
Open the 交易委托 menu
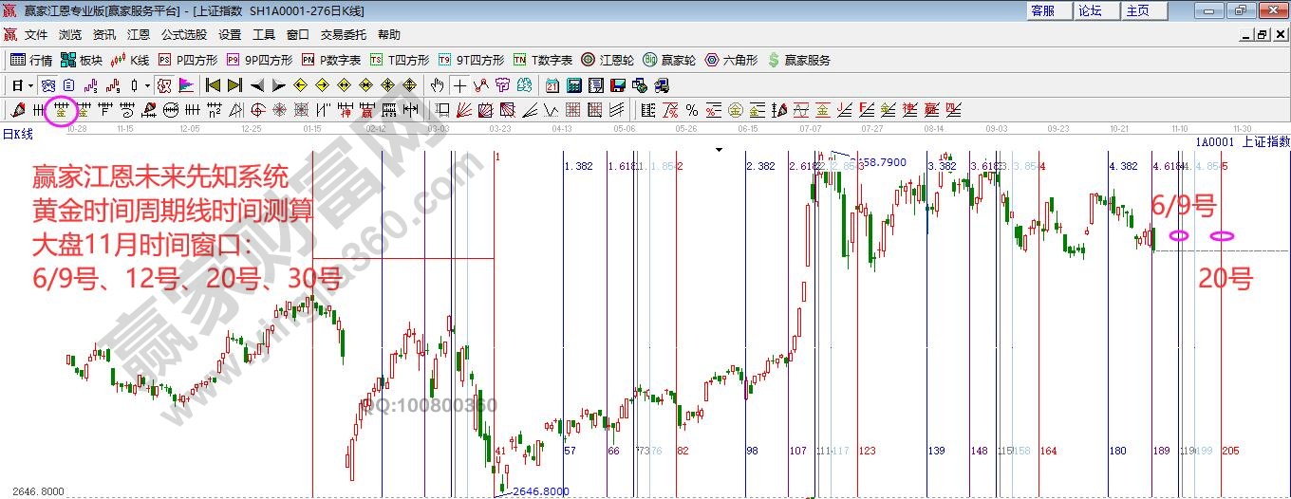[x=343, y=35]
